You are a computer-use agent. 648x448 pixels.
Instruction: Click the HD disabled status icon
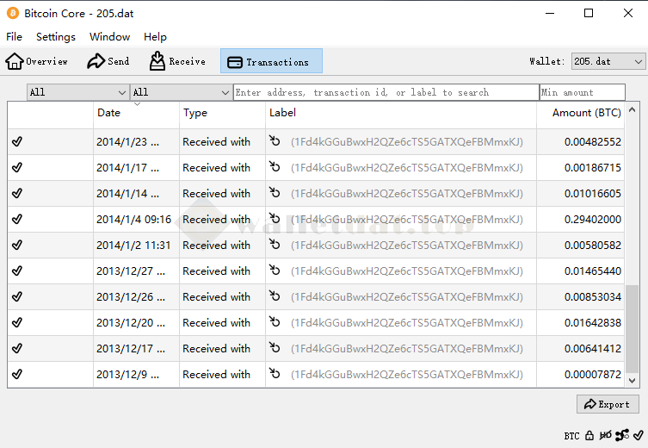pyautogui.click(x=605, y=435)
